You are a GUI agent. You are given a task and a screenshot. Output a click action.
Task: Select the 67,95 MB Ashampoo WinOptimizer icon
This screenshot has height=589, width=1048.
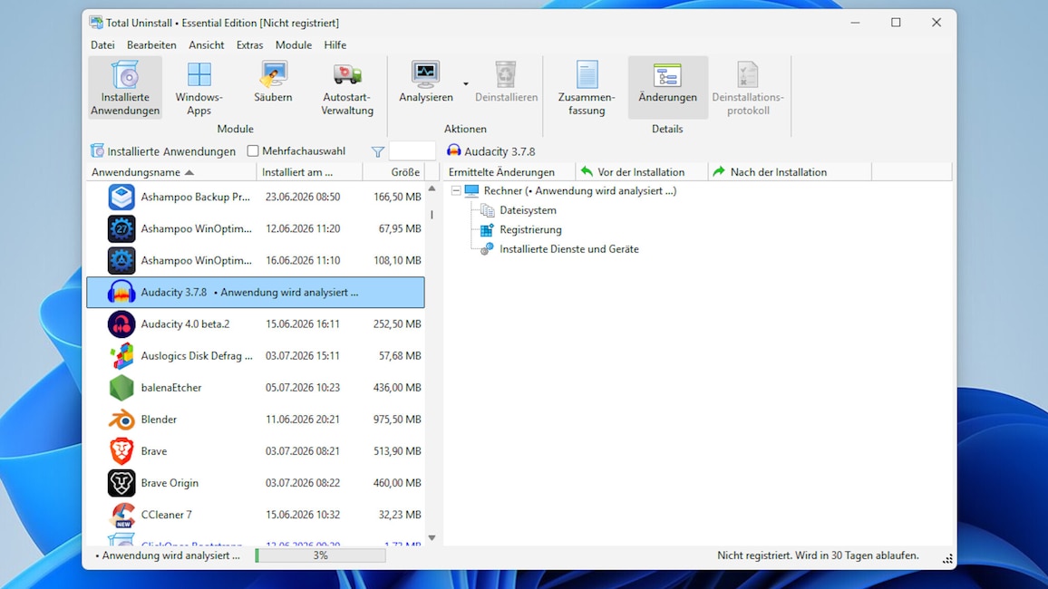point(121,228)
